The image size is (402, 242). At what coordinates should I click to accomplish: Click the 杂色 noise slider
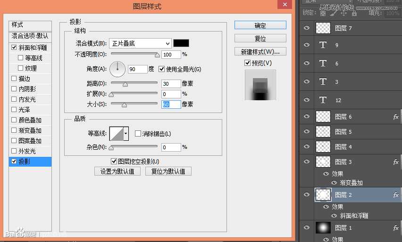(x=134, y=147)
